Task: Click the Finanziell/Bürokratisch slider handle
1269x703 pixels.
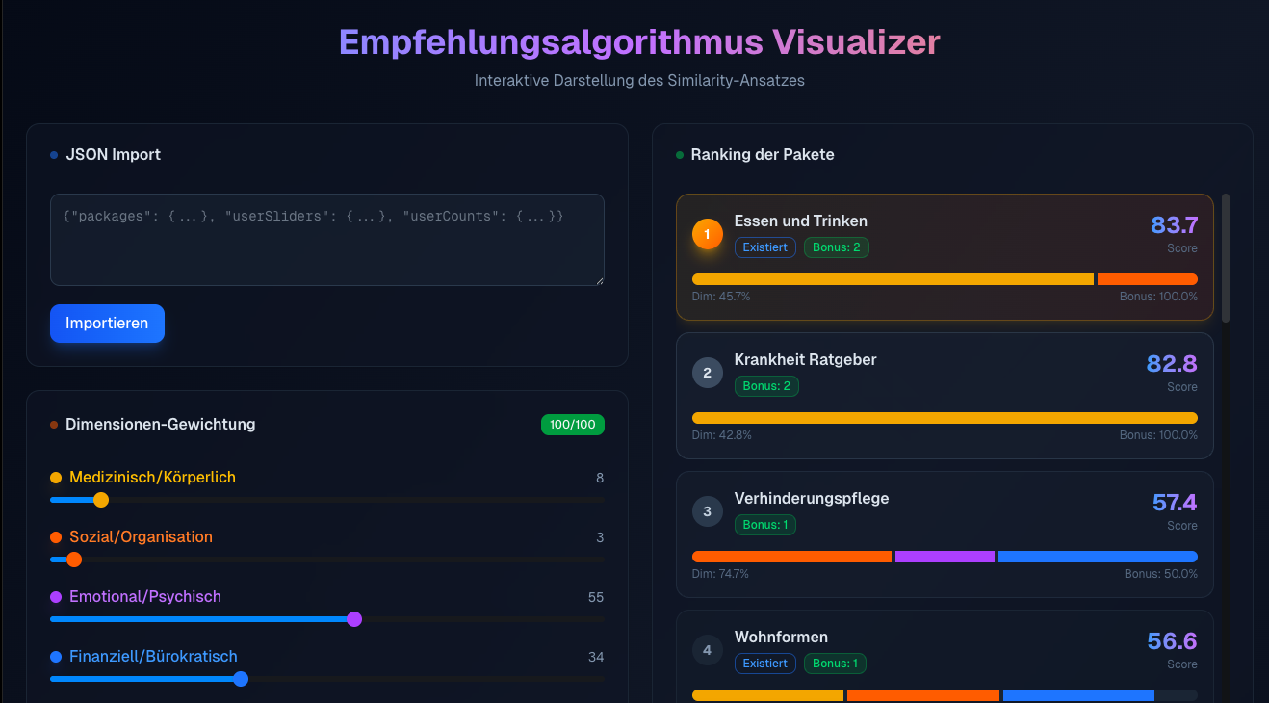Action: tap(241, 679)
